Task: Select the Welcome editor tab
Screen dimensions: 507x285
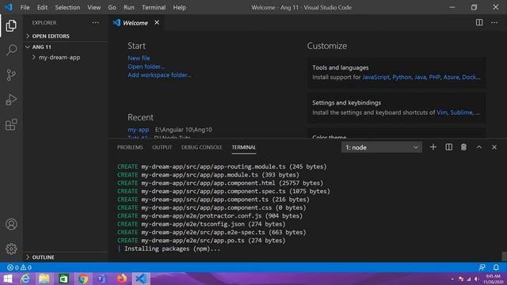Action: coord(135,23)
